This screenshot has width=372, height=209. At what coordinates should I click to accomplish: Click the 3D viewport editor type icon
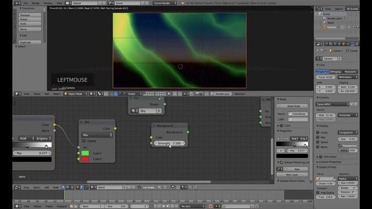[x=18, y=94]
